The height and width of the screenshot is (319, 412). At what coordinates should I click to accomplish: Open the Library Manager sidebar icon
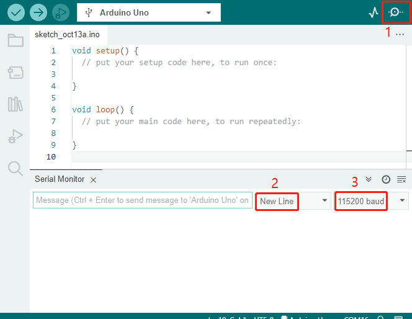coord(16,104)
